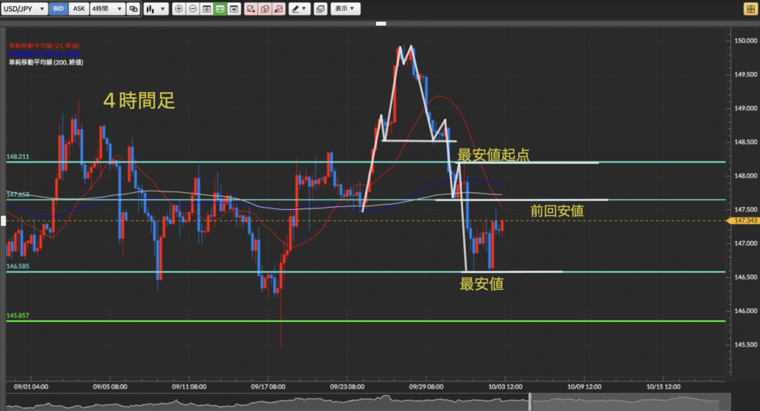This screenshot has width=760, height=411.
Task: Open the USD/JPY currency pair dropdown
Action: [x=24, y=9]
